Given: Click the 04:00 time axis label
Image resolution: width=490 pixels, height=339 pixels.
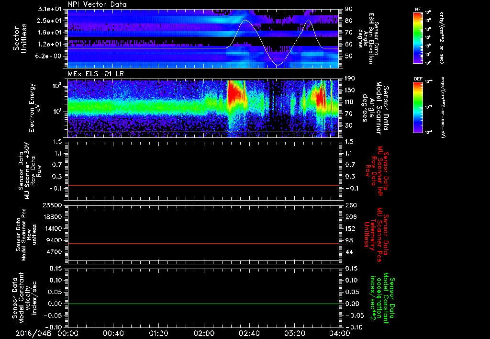Looking at the screenshot, I should [x=339, y=333].
